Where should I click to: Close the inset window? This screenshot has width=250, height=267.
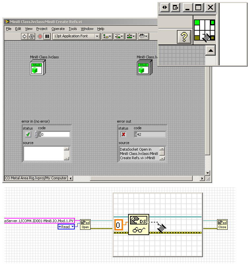(210, 7)
